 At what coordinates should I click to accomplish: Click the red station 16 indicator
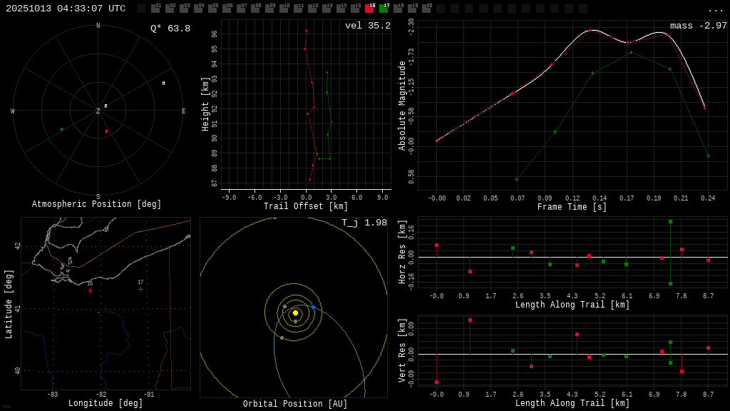(369, 9)
